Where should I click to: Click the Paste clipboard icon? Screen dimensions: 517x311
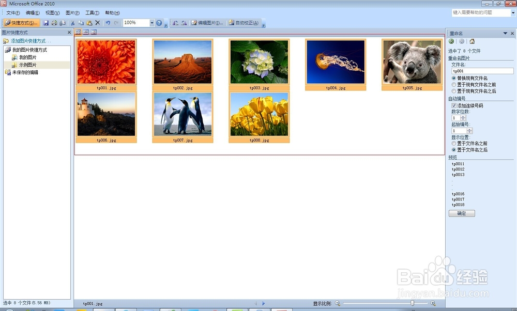point(89,23)
